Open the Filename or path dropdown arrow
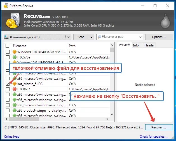Image resolution: width=176 pixels, height=141 pixels. pos(140,37)
